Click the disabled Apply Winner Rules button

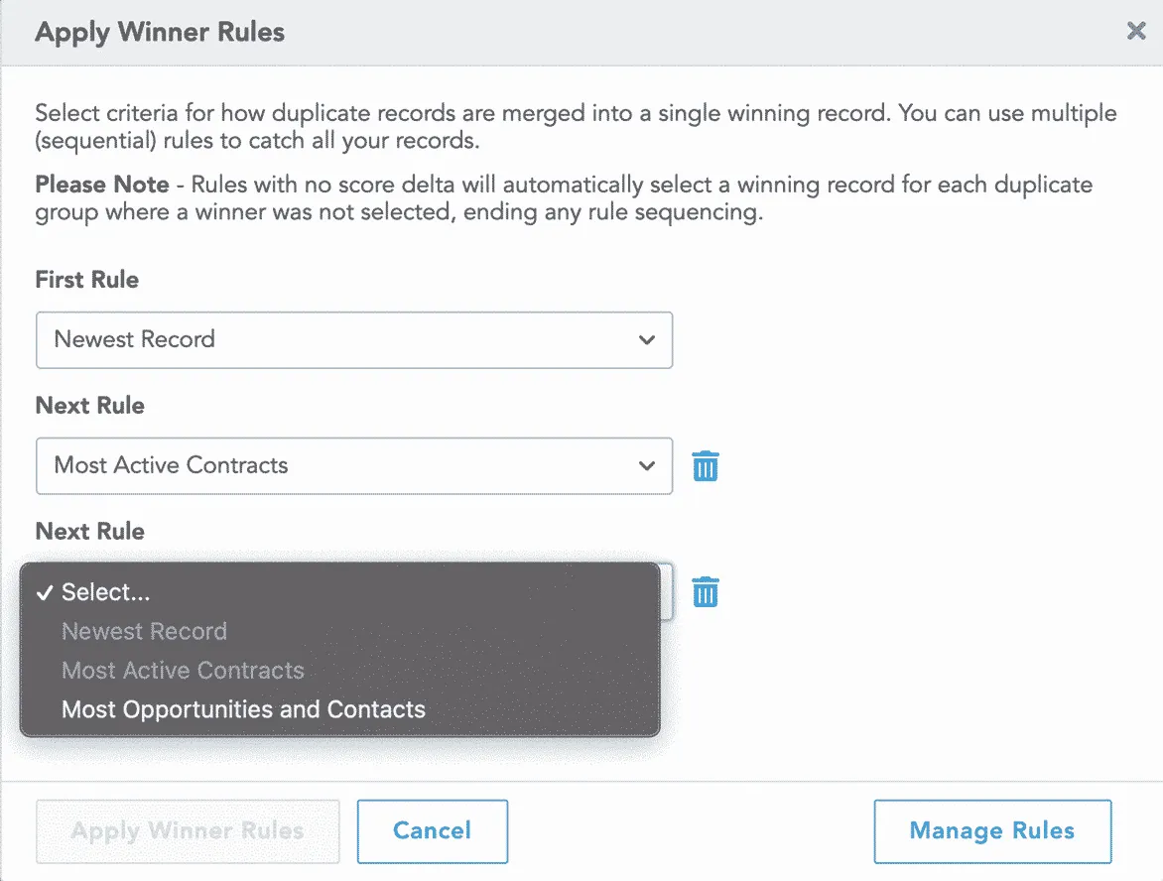point(188,831)
